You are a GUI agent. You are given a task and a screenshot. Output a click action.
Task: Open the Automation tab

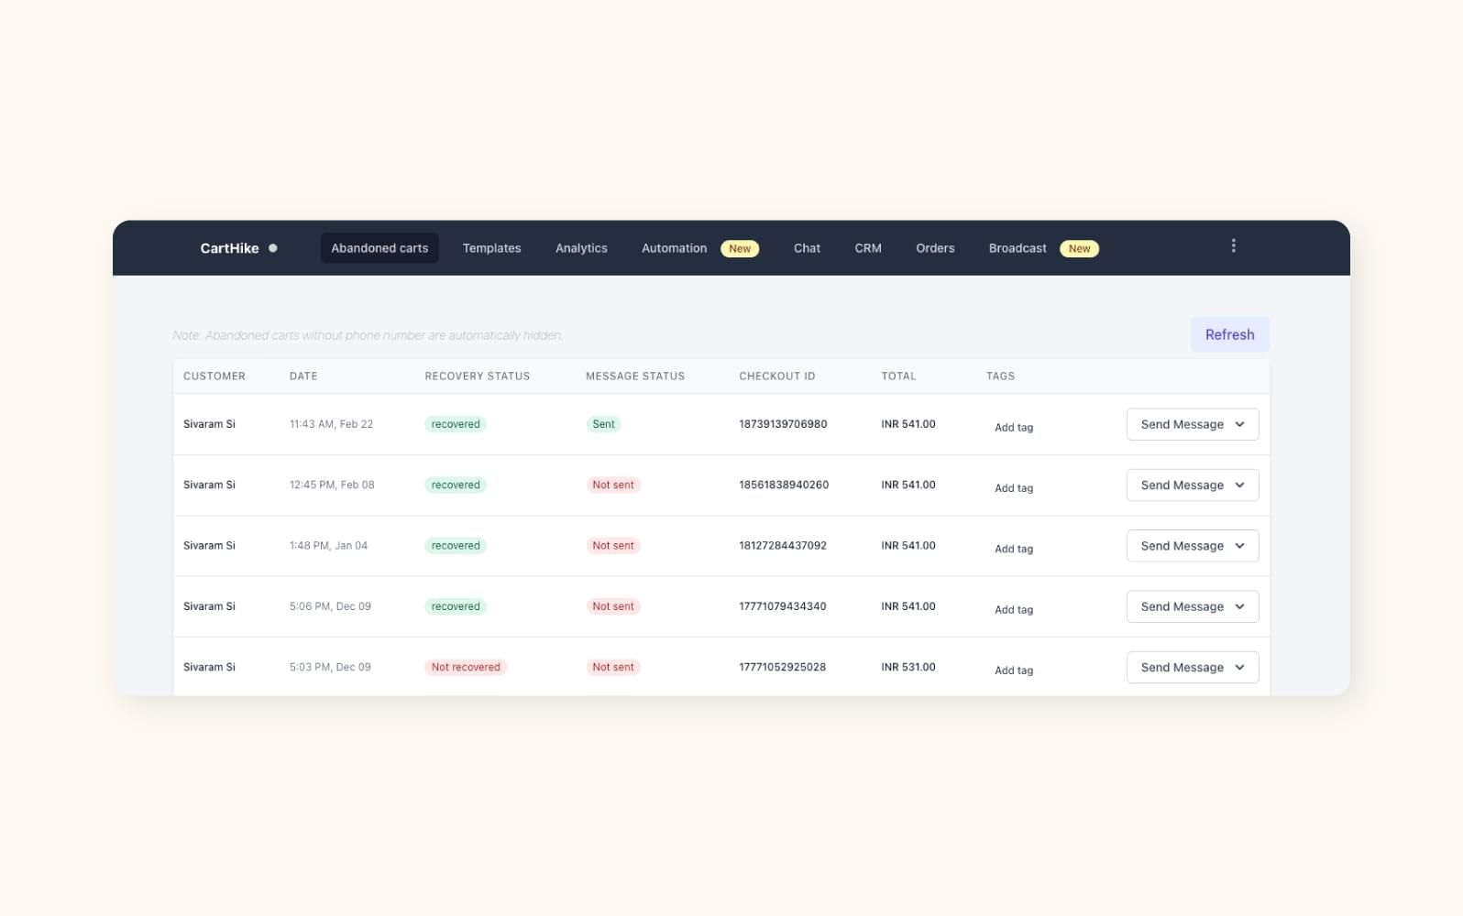coord(674,248)
